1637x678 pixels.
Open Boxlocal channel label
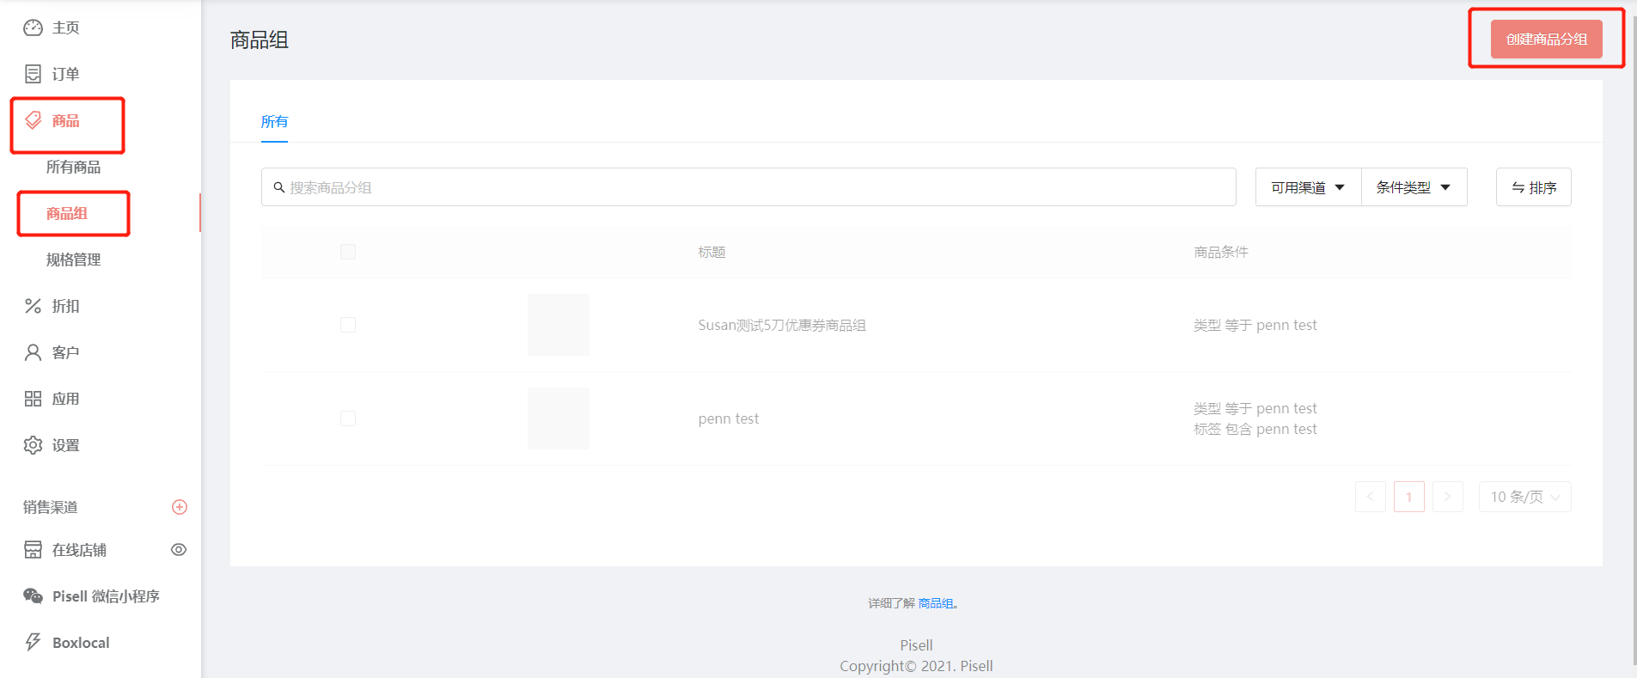(81, 643)
